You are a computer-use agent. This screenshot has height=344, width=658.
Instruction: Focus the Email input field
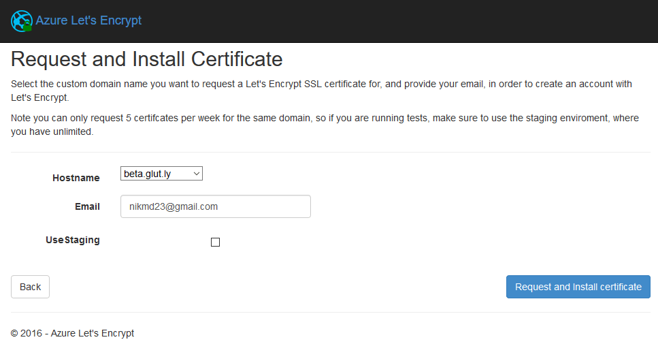tap(215, 206)
